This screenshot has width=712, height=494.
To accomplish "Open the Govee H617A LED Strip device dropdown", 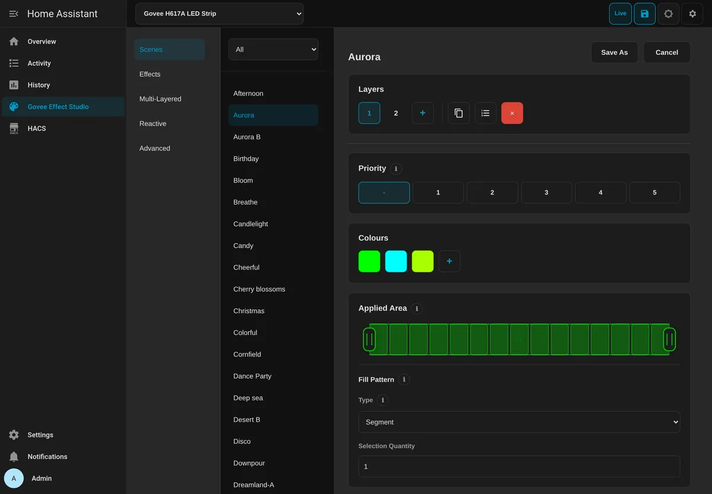I will coord(220,14).
